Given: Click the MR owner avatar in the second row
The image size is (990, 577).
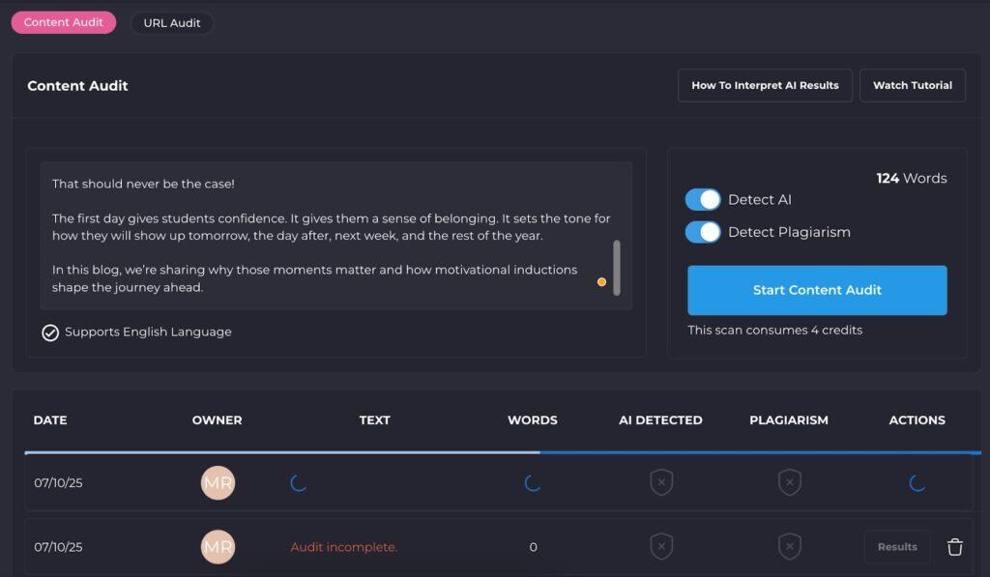Looking at the screenshot, I should (x=218, y=546).
